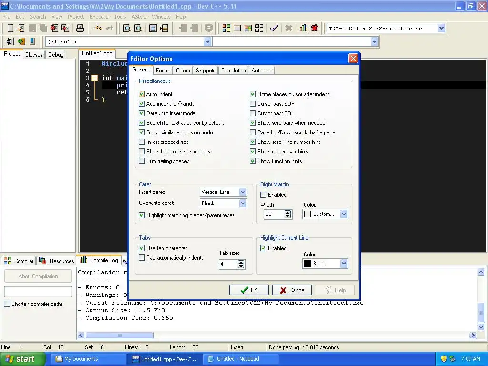Viewport: 488px width, 366px height.
Task: Click the Close file icon with red X
Action: pos(54,28)
